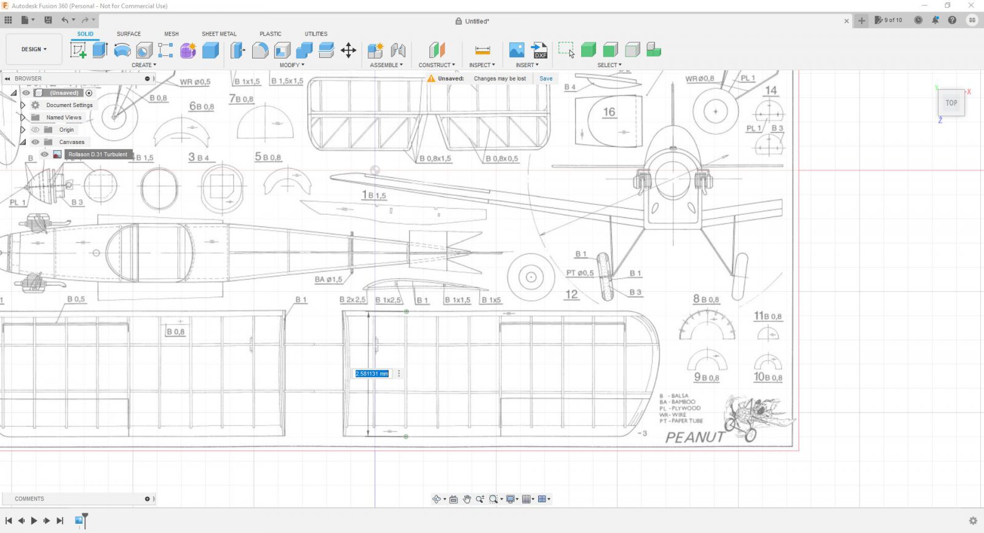Select the Extrude tool
This screenshot has width=984, height=533.
(x=100, y=50)
